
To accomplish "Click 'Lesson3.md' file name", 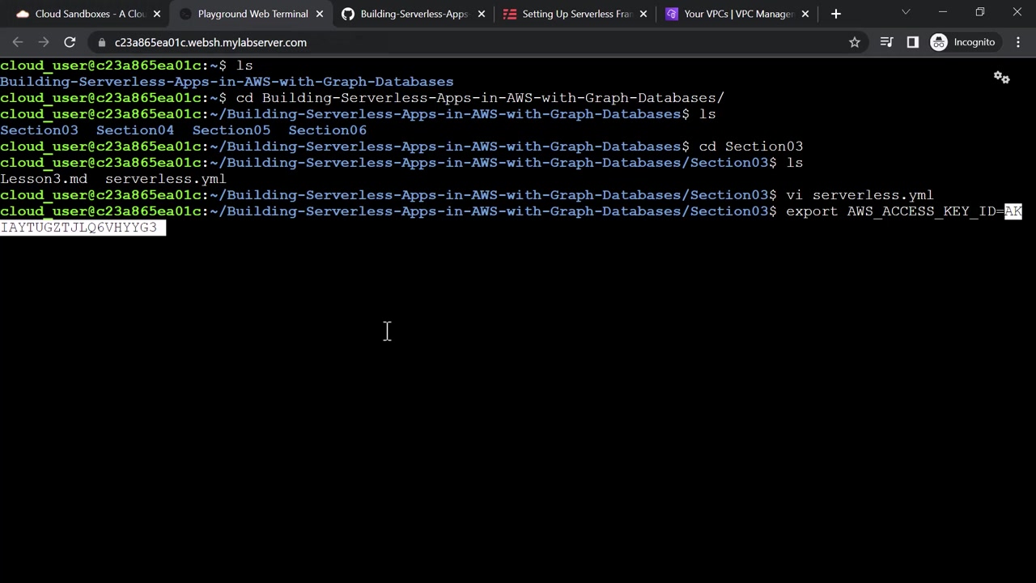I will [44, 179].
